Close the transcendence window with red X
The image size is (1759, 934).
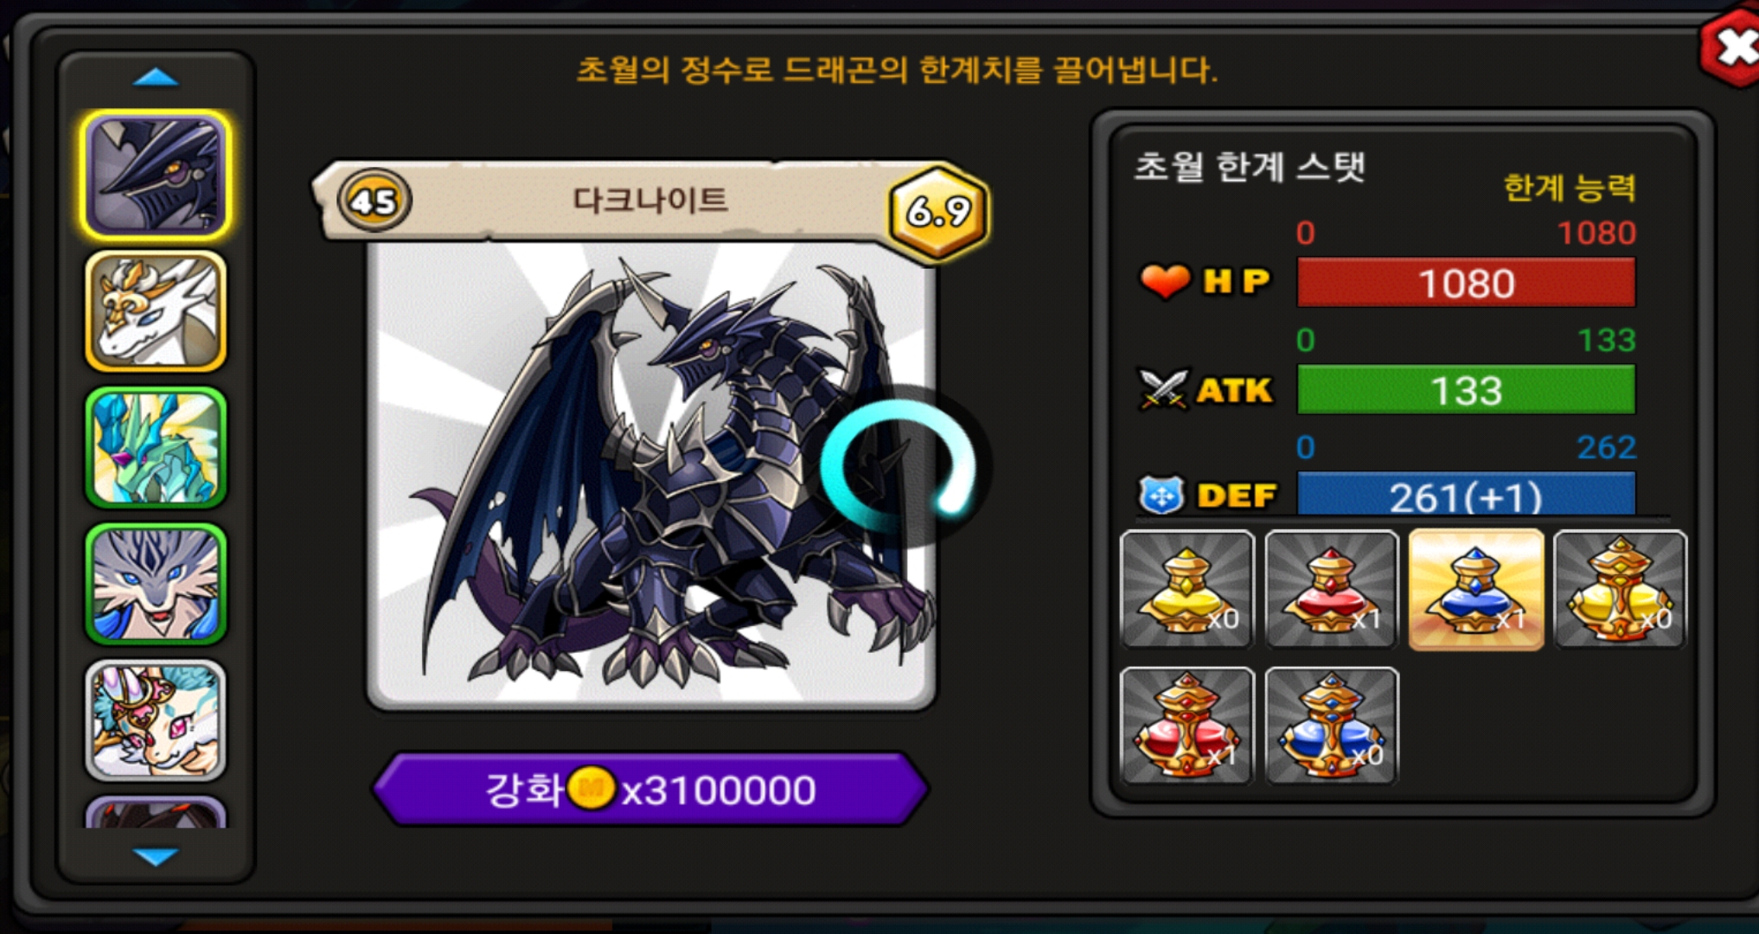1731,48
